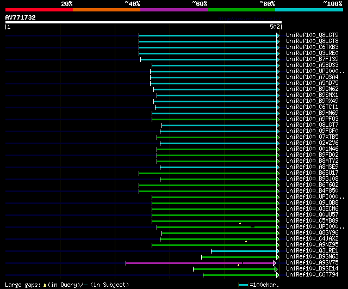The height and width of the screenshot is (289, 348).
Task: Select the UniRef100_B9SE14 label
Action: [312, 269]
